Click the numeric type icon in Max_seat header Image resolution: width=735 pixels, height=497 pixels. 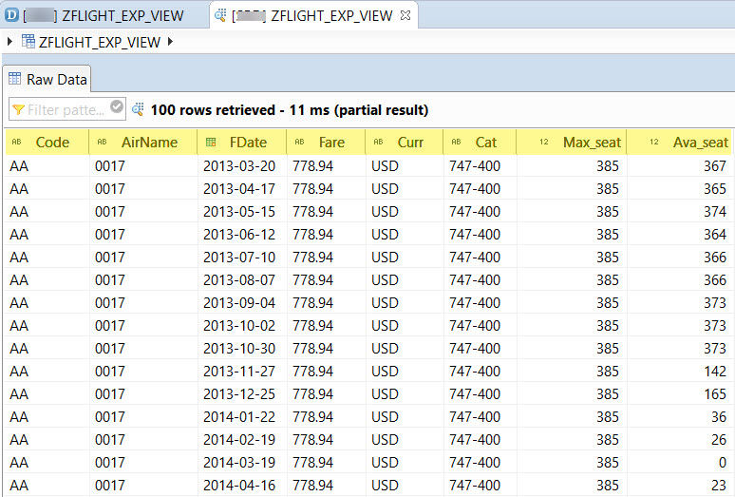coord(544,142)
